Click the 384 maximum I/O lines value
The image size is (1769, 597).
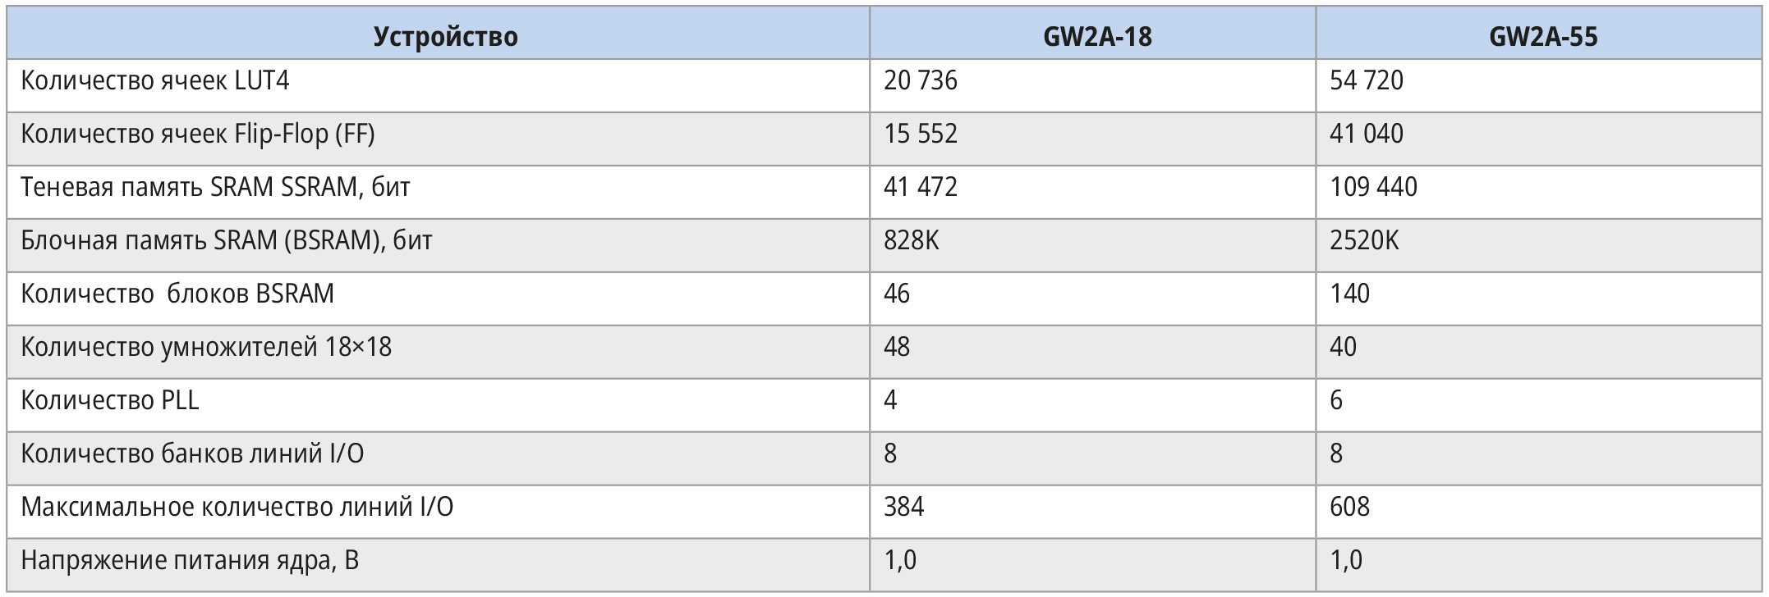(903, 508)
